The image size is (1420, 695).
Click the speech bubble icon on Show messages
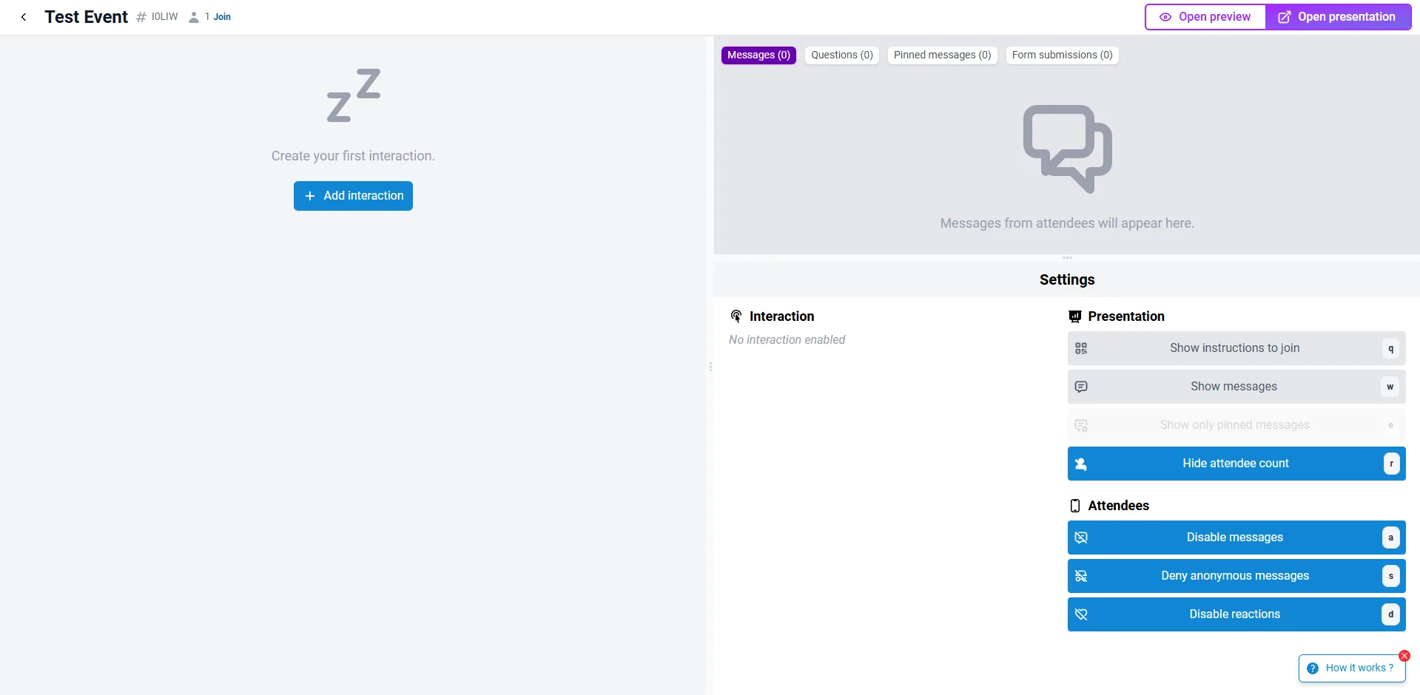click(x=1081, y=386)
